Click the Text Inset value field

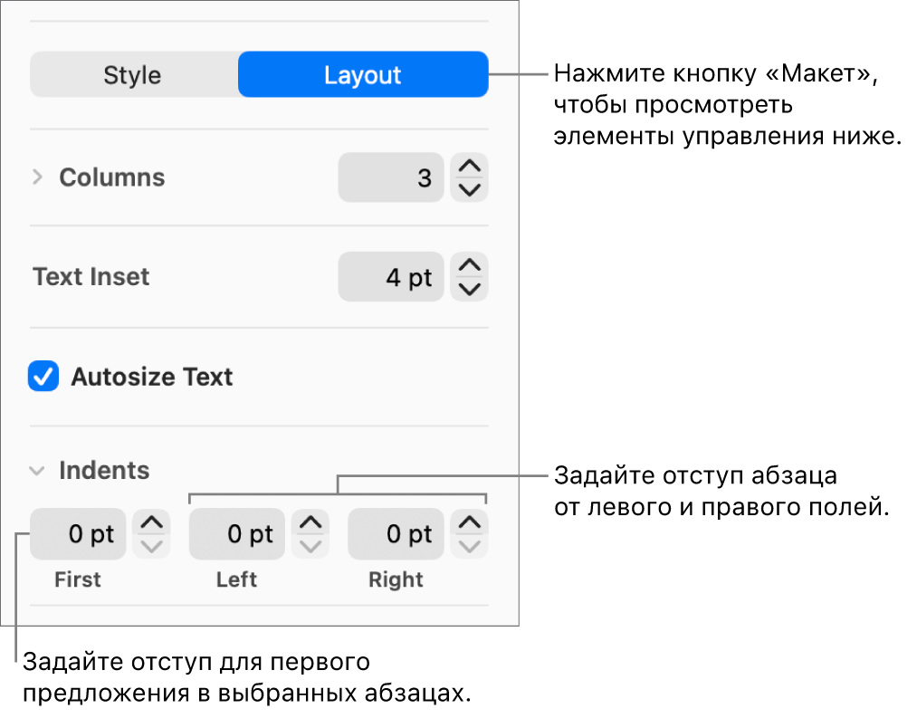point(391,277)
